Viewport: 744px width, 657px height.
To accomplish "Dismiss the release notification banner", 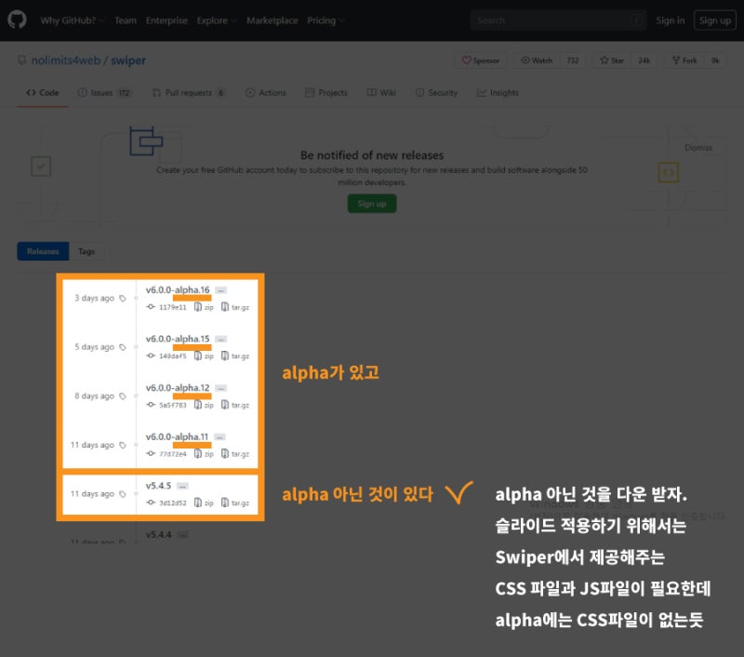I will tap(698, 146).
